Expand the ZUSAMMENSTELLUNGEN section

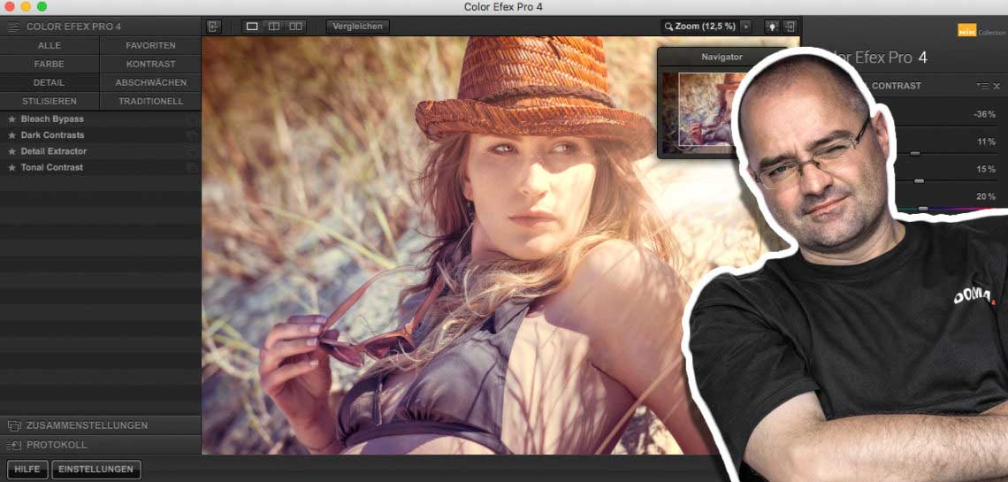point(100,425)
